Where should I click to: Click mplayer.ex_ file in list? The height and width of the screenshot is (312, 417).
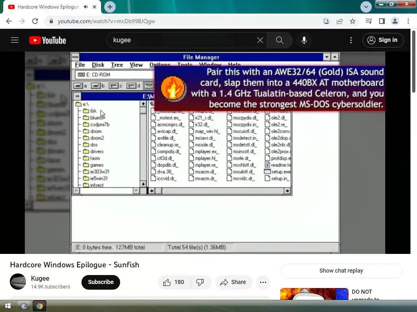click(204, 152)
